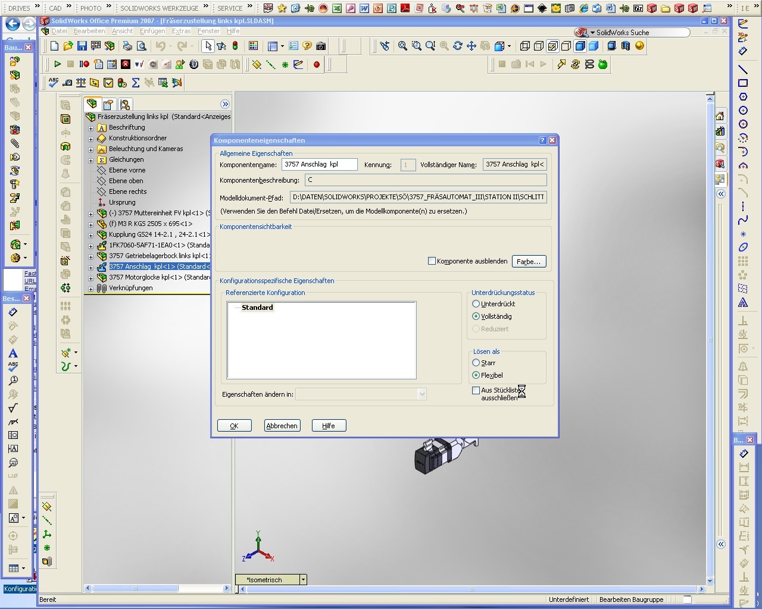Open the CAD toolbar group

pos(55,8)
